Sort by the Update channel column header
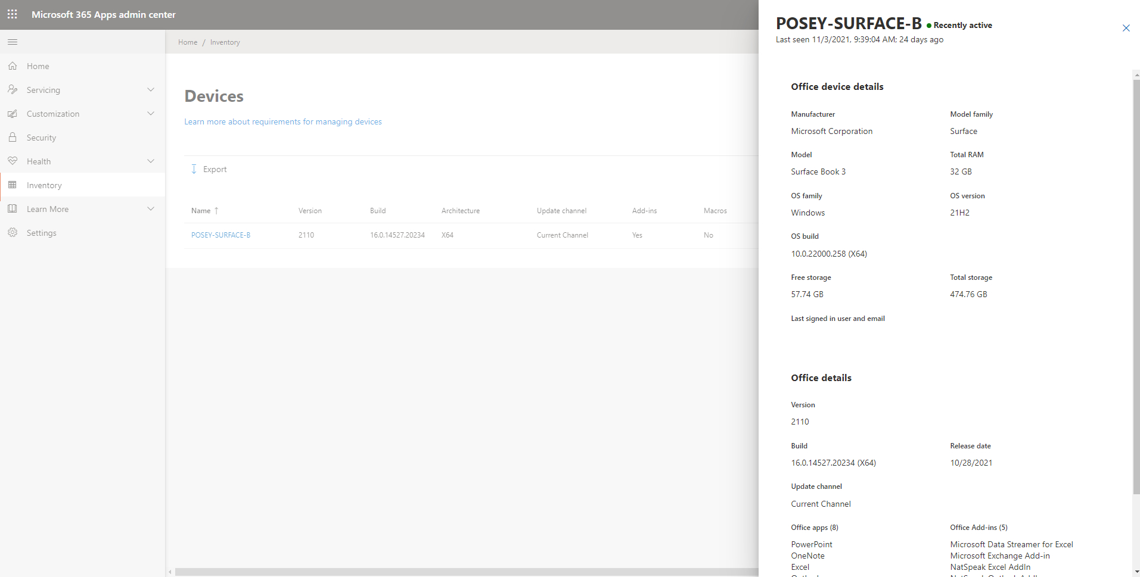The height and width of the screenshot is (577, 1140). (561, 211)
